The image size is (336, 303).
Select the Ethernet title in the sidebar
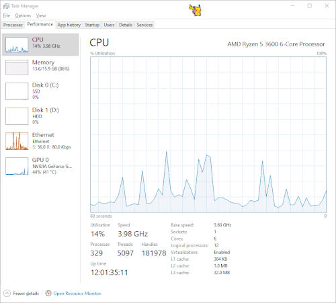tap(43, 135)
